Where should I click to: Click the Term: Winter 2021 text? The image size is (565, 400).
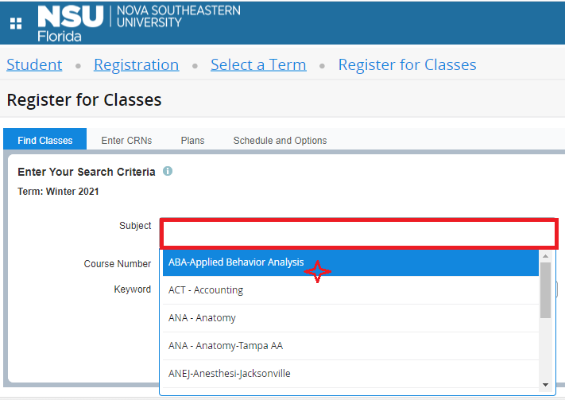[58, 191]
